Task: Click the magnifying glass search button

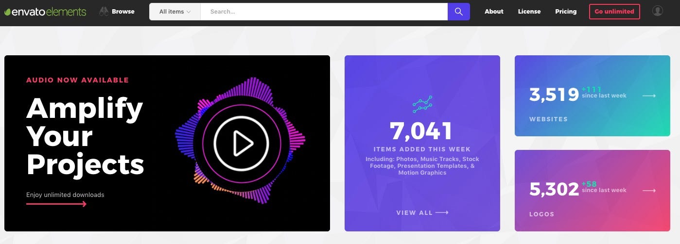Action: point(459,12)
